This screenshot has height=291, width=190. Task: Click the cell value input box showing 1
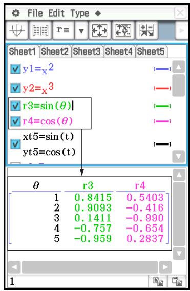coord(78,281)
